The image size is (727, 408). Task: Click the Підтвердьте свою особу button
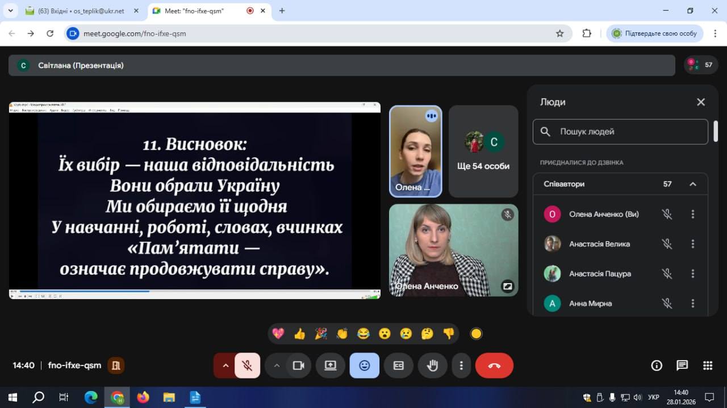(x=654, y=33)
